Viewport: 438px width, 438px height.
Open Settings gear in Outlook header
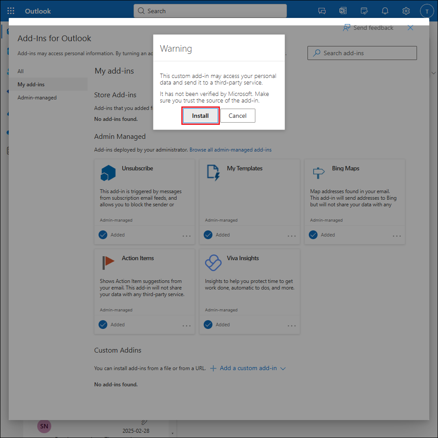pyautogui.click(x=406, y=11)
